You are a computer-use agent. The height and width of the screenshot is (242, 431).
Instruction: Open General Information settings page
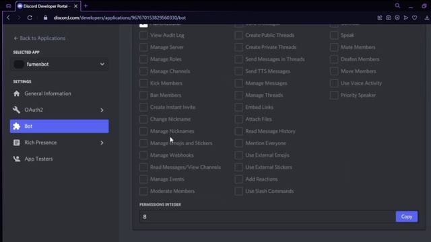tap(59, 93)
